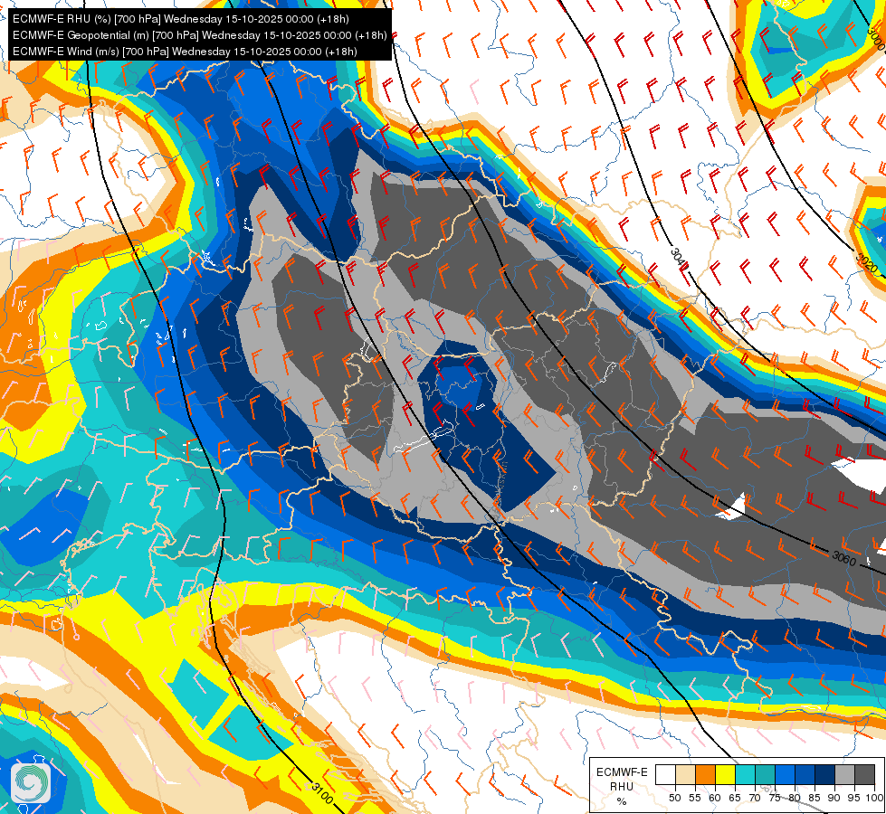Click the cyan 65-70 legend swatch
The height and width of the screenshot is (814, 886).
click(x=745, y=774)
